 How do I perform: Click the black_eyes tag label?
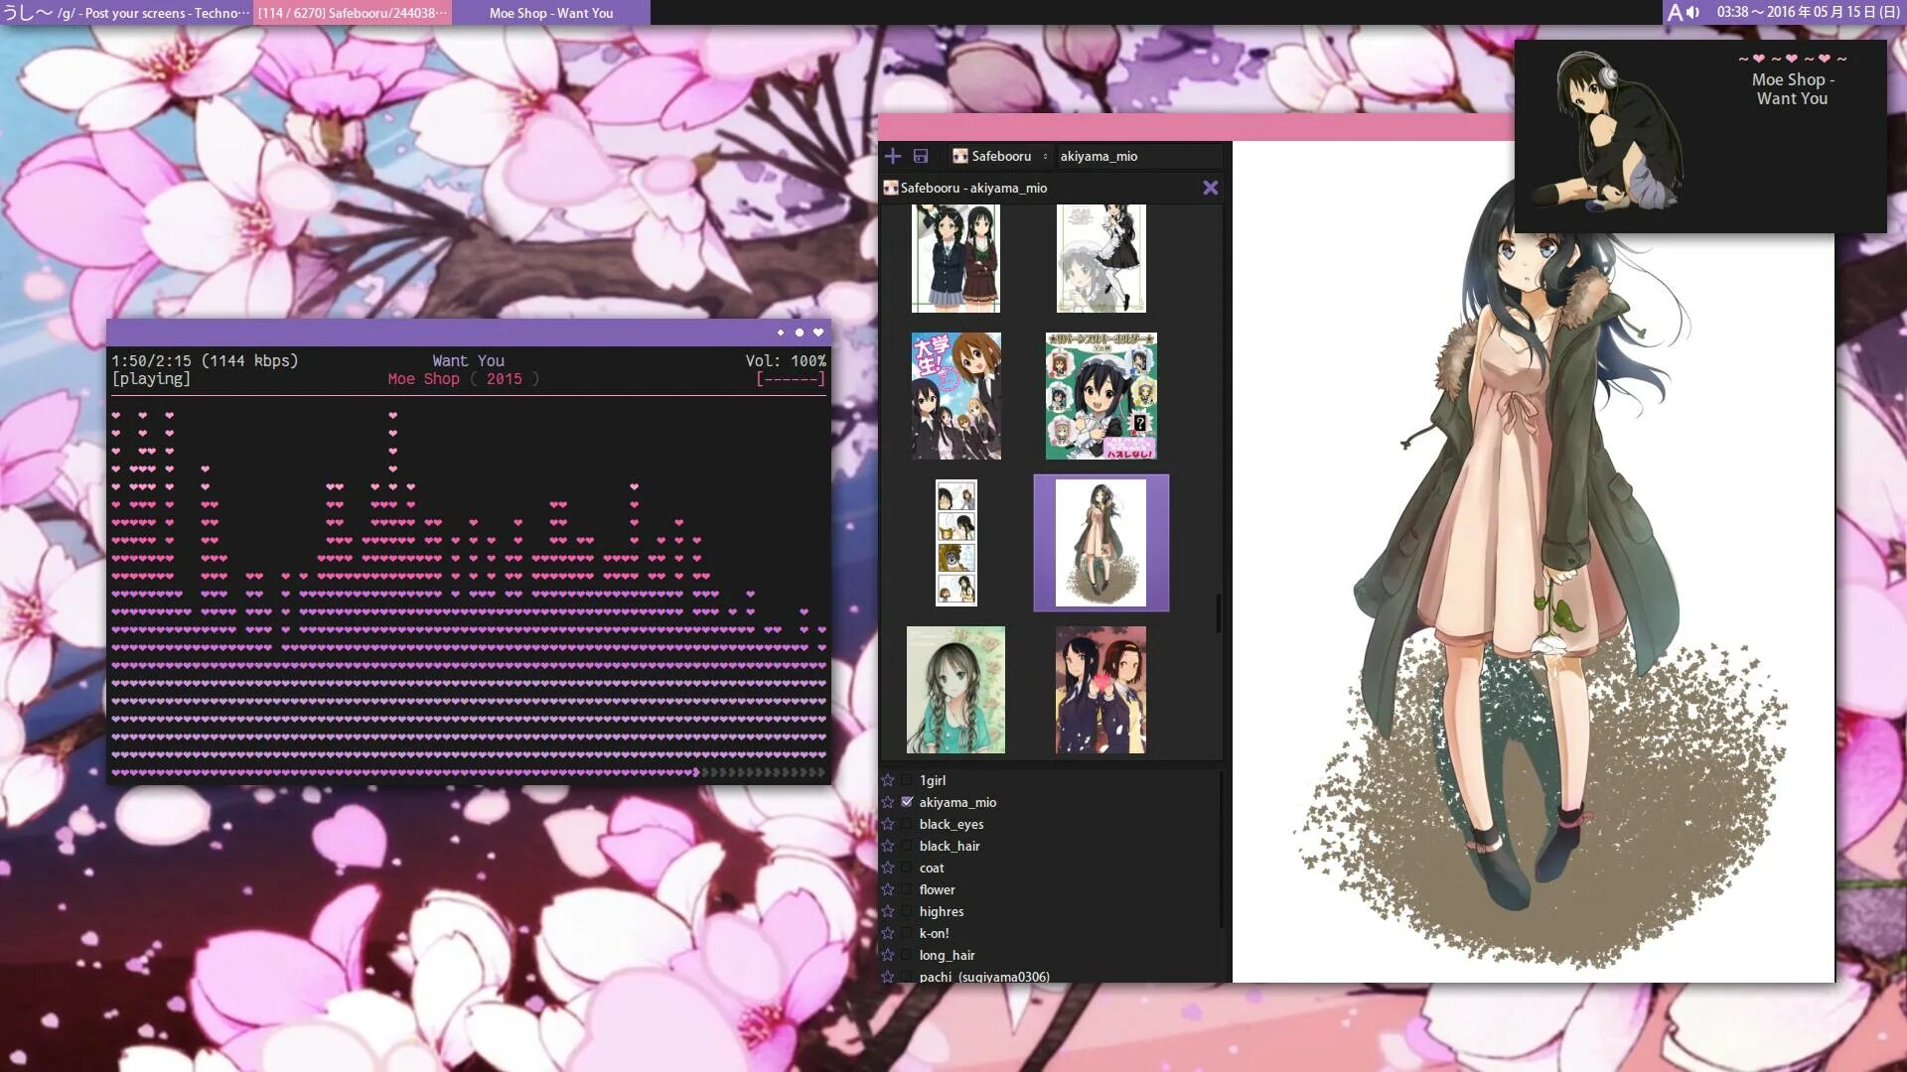coord(951,824)
